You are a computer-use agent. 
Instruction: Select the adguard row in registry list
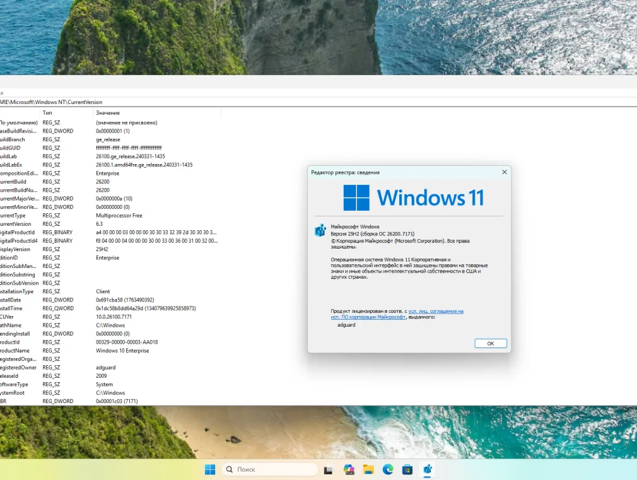point(105,367)
